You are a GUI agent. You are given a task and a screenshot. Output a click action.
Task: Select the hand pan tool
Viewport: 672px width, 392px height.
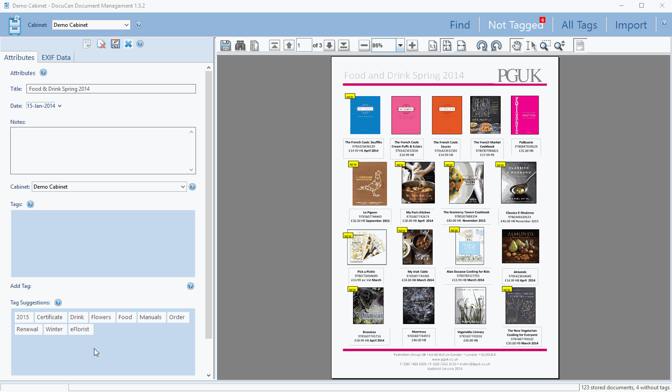tap(517, 45)
